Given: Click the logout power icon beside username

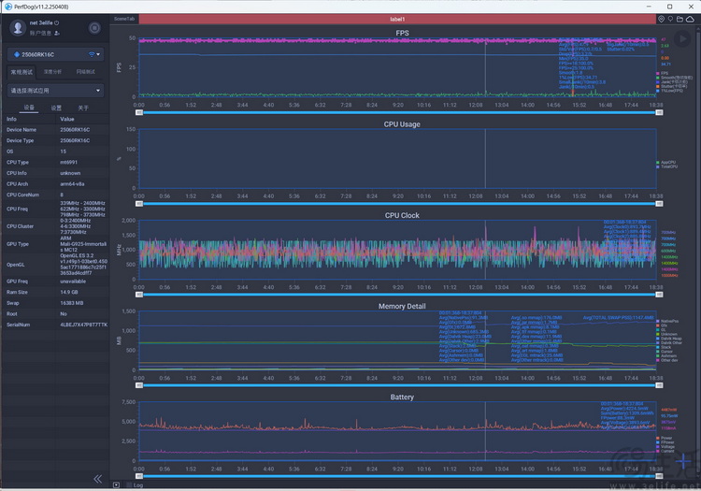Looking at the screenshot, I should 57,22.
